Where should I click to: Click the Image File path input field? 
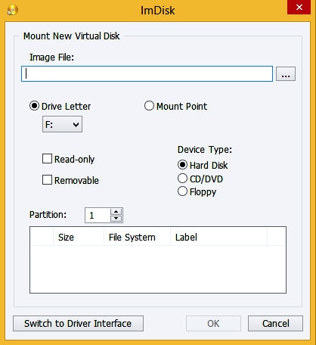pos(147,74)
